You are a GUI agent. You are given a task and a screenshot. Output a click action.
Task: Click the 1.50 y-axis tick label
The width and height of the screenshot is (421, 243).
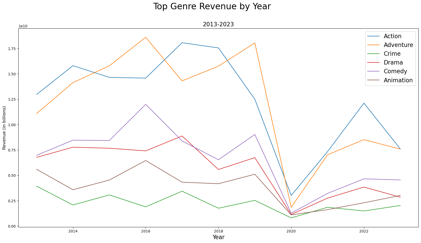pyautogui.click(x=12, y=74)
